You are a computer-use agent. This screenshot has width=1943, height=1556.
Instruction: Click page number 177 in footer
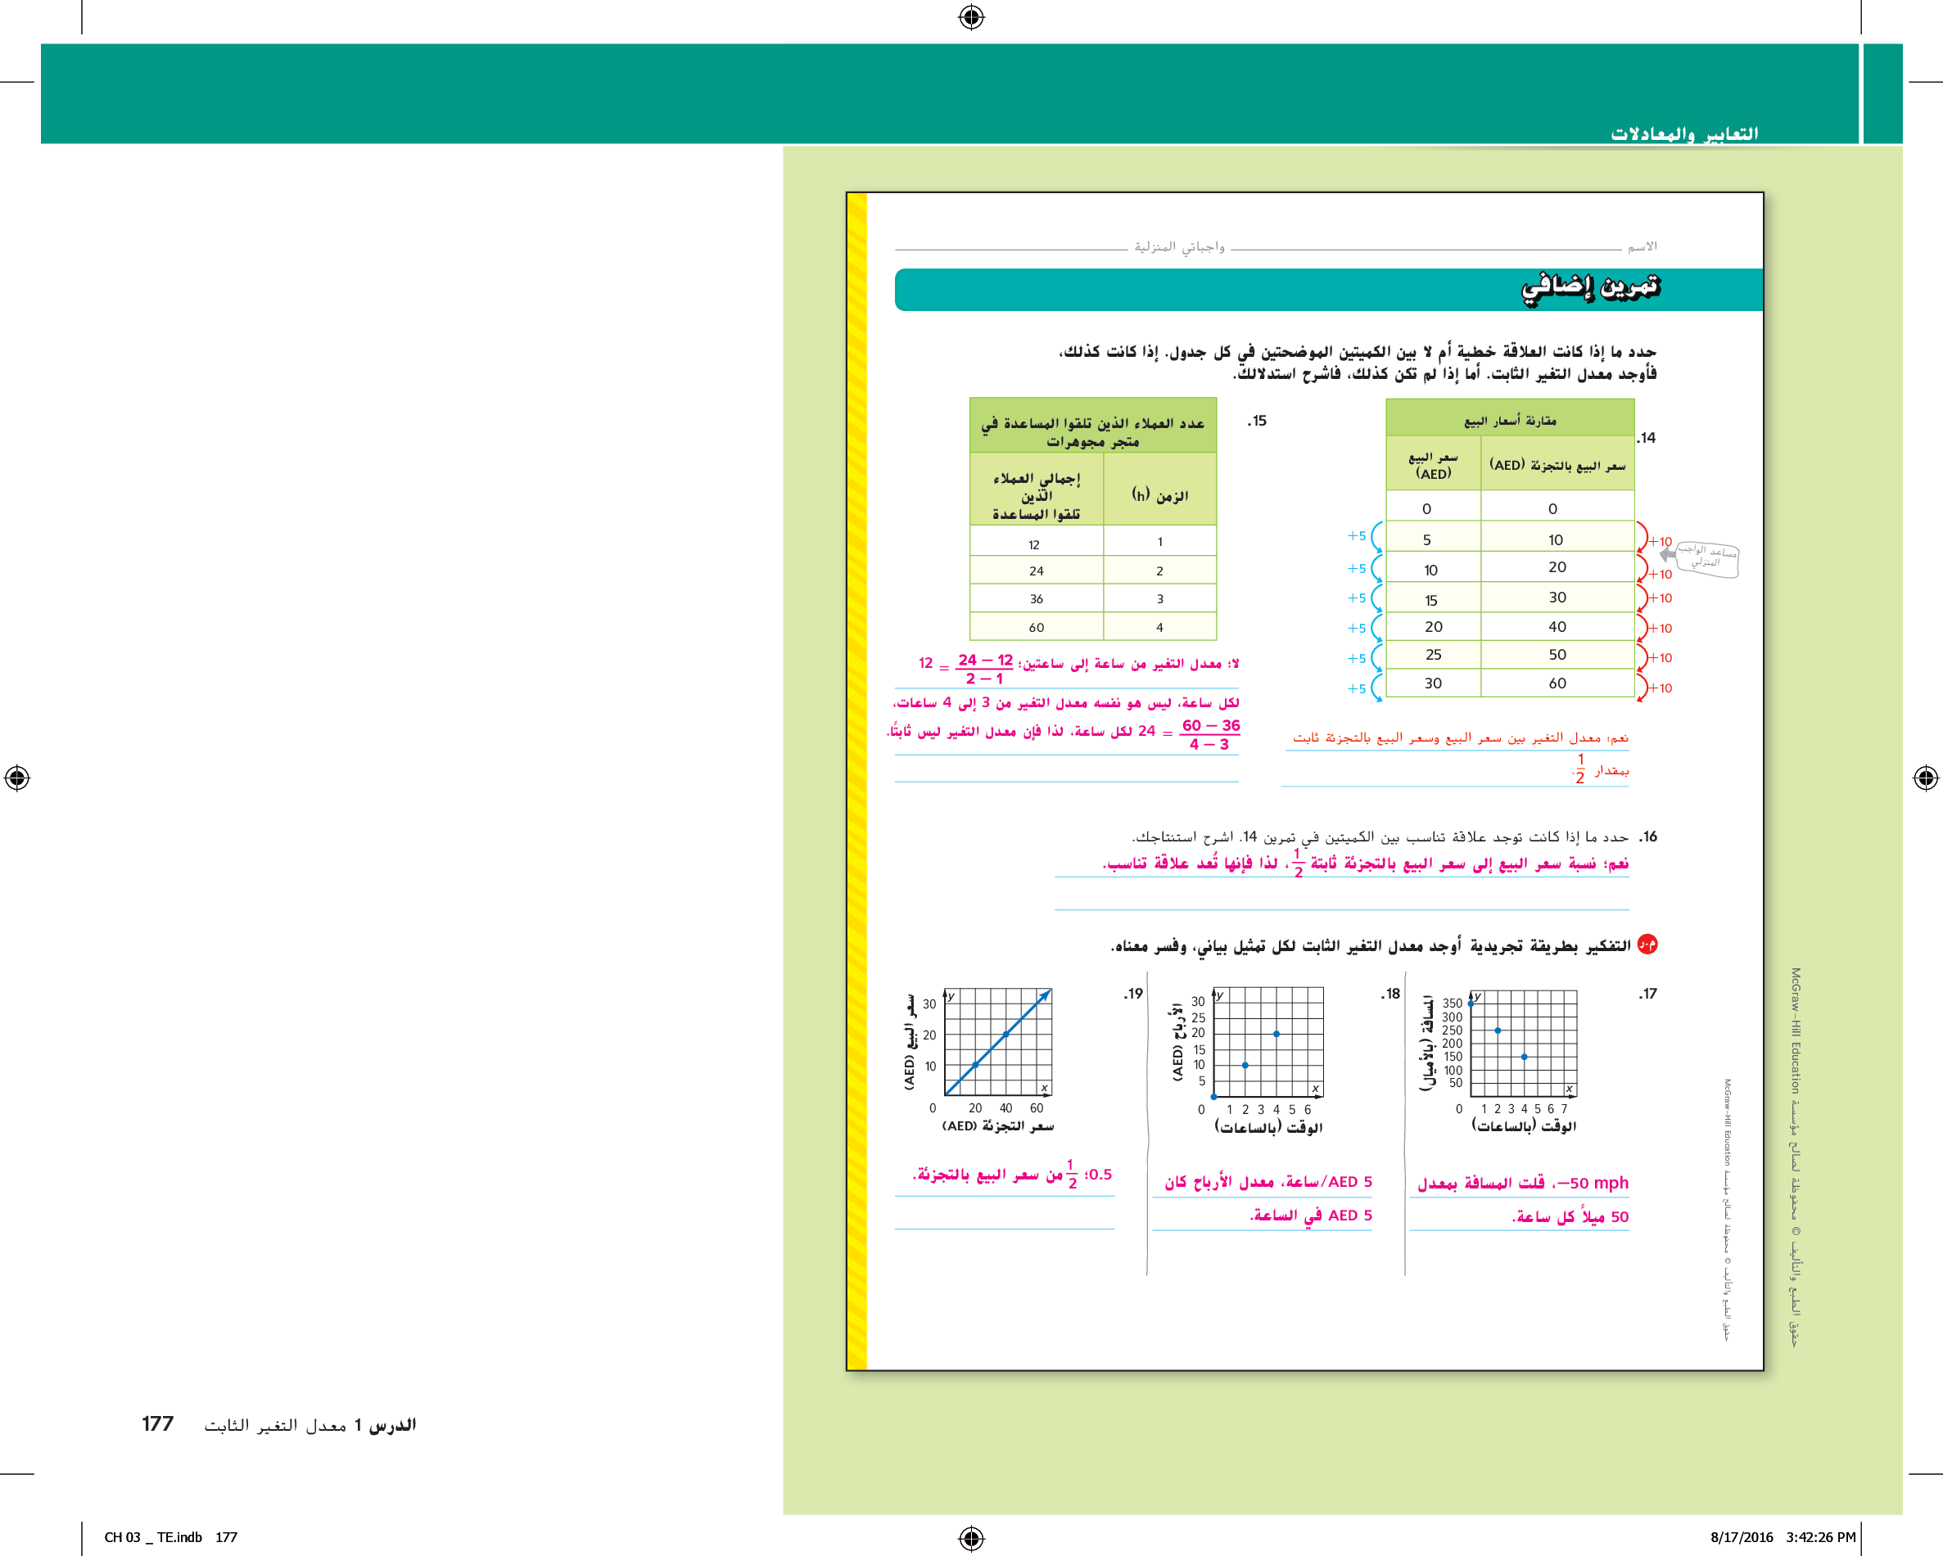pos(158,1423)
